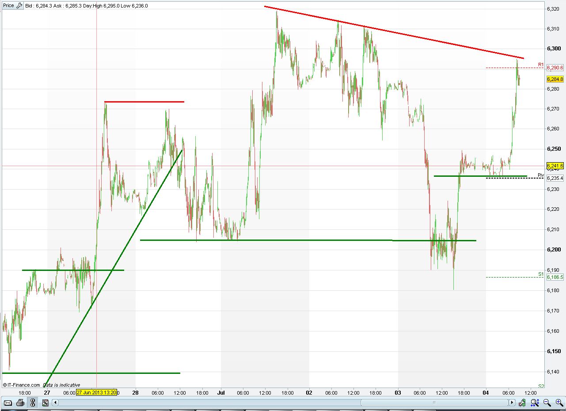Viewport: 566px width, 411px height.
Task: Select the rising diagonal green trendline
Action: pos(114,268)
